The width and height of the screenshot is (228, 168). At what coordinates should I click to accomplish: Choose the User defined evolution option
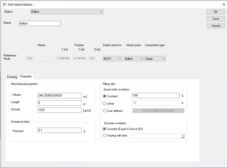pos(105,110)
